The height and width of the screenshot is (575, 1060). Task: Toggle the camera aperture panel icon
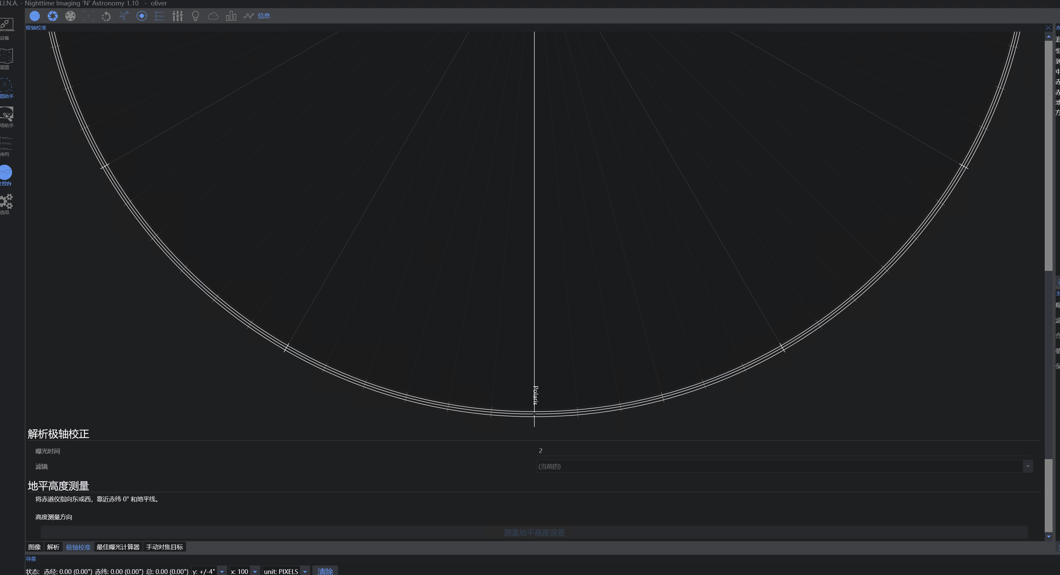pyautogui.click(x=53, y=16)
